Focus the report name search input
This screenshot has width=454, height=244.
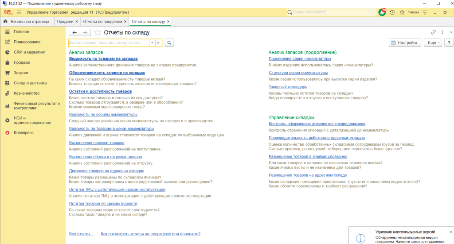coord(109,43)
